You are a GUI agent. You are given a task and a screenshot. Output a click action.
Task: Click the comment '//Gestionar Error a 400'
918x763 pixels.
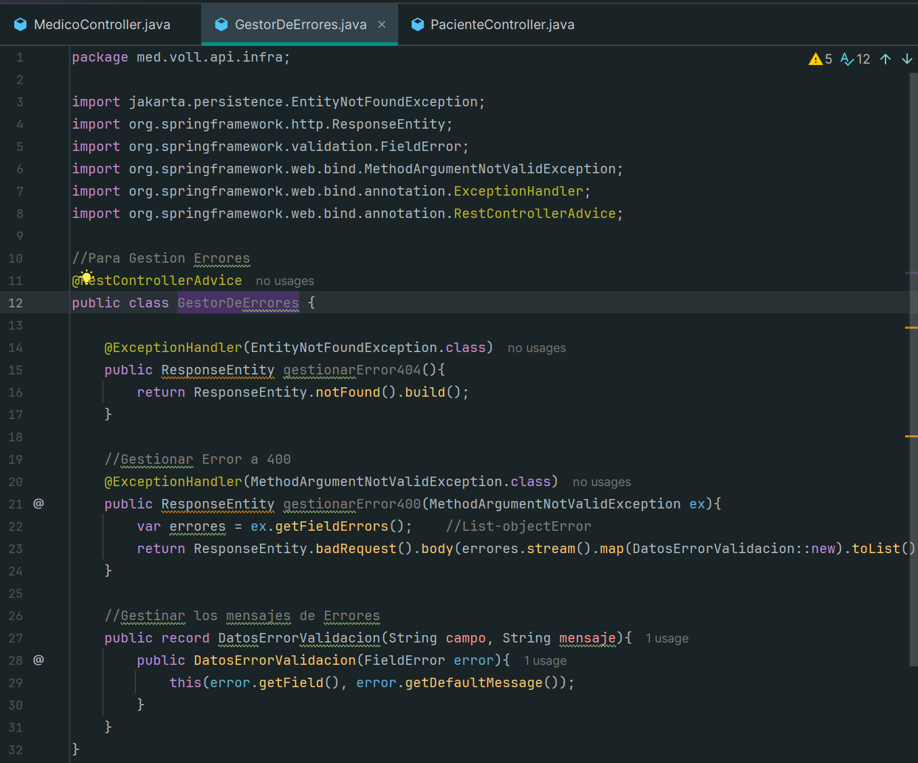click(198, 459)
